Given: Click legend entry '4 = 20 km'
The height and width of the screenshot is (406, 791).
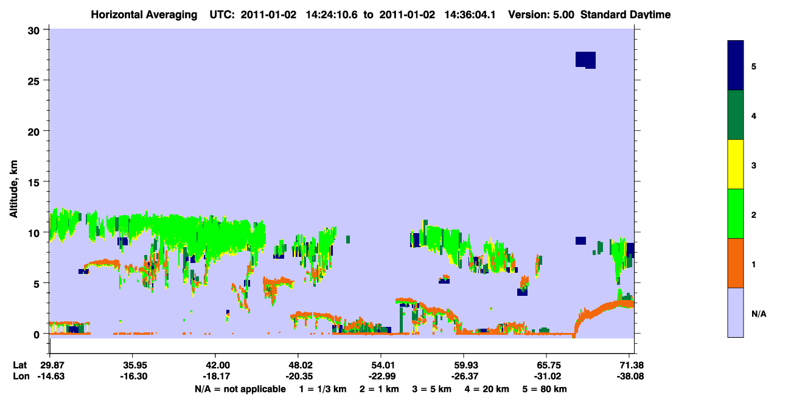Looking at the screenshot, I should [488, 389].
